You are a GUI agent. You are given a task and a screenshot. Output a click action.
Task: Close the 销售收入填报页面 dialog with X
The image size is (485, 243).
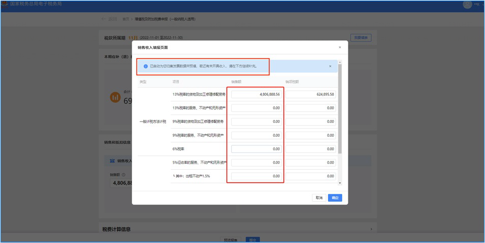340,48
